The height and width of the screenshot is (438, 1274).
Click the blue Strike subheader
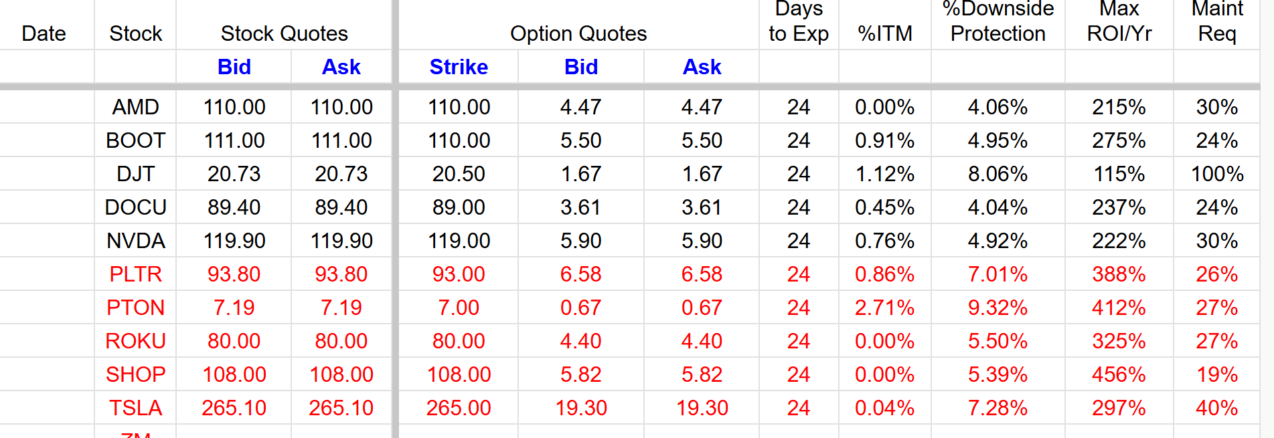point(459,67)
